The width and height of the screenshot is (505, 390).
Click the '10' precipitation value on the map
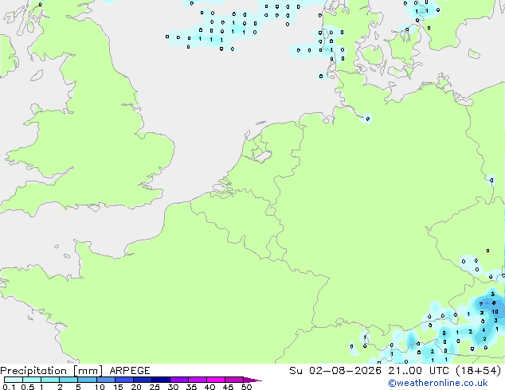click(x=495, y=311)
